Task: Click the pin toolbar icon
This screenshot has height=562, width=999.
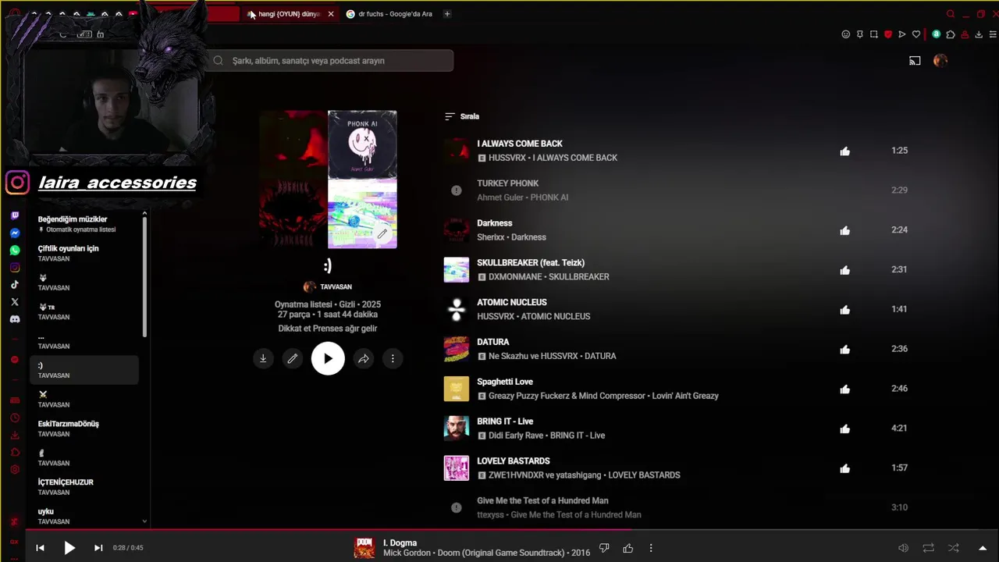Action: click(859, 34)
